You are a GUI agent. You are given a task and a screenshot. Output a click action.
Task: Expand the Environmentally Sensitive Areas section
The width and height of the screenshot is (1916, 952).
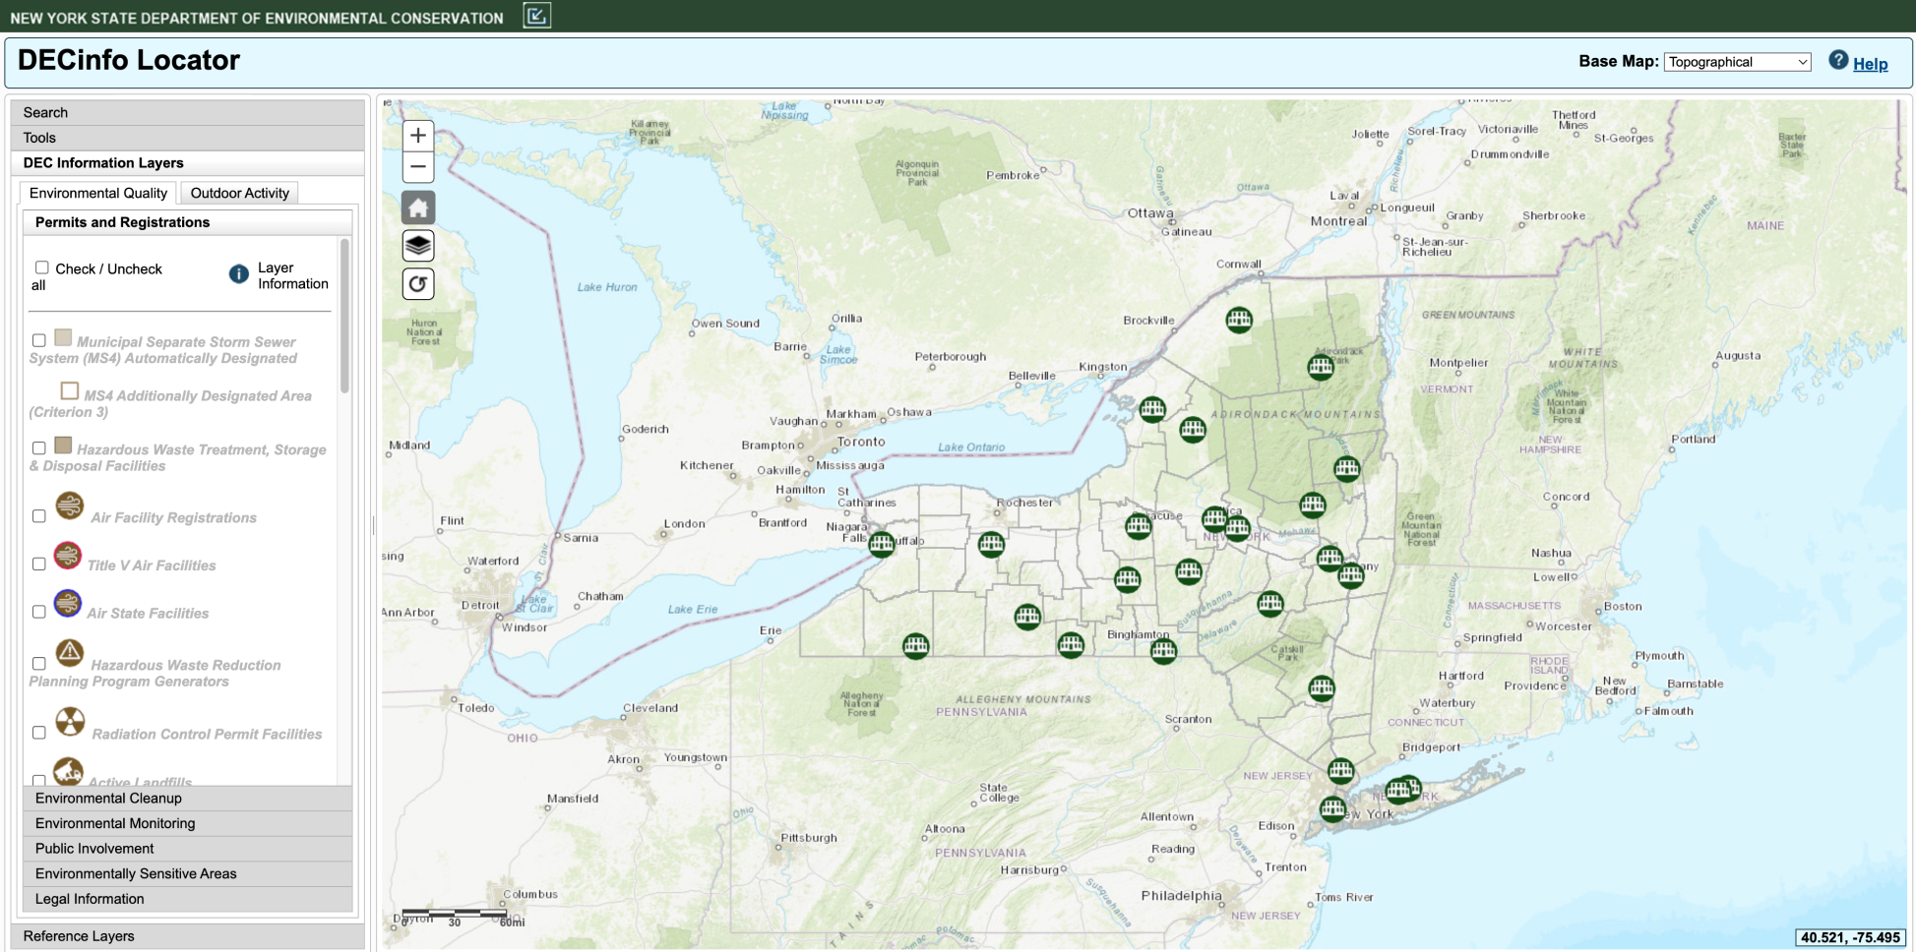point(187,873)
